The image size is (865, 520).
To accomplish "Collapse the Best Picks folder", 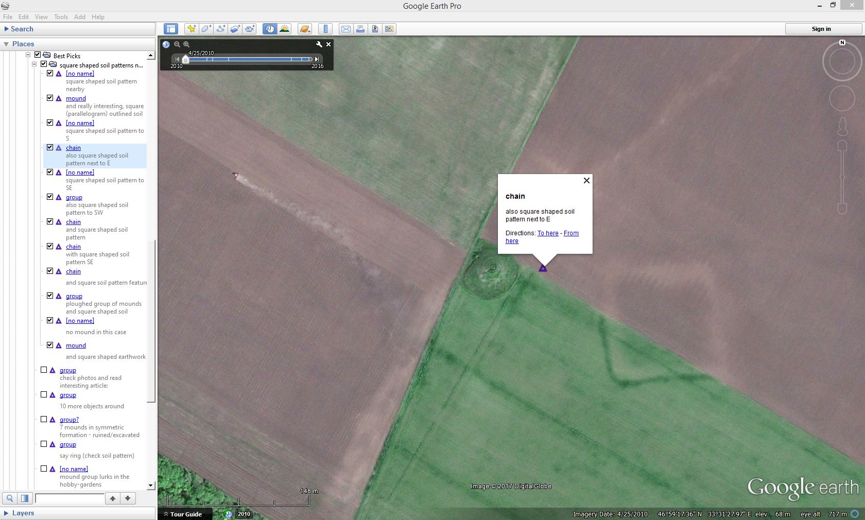I will pos(28,55).
